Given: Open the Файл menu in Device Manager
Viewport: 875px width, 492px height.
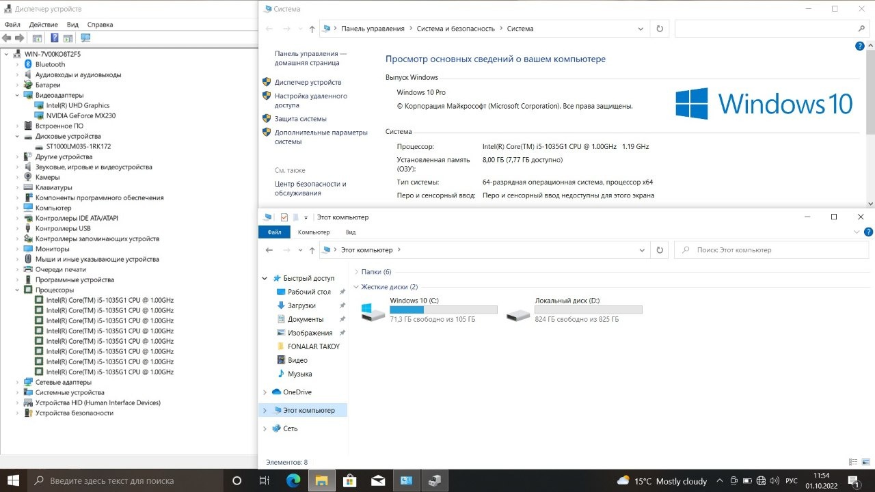Looking at the screenshot, I should point(12,25).
